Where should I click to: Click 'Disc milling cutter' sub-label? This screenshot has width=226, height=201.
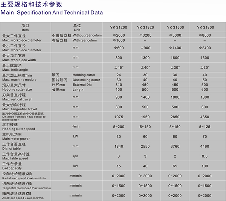86,80
